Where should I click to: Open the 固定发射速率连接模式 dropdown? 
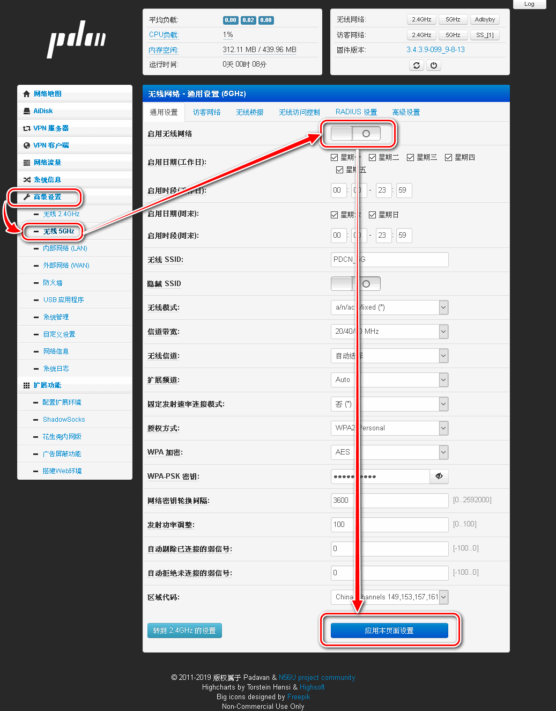(x=389, y=404)
